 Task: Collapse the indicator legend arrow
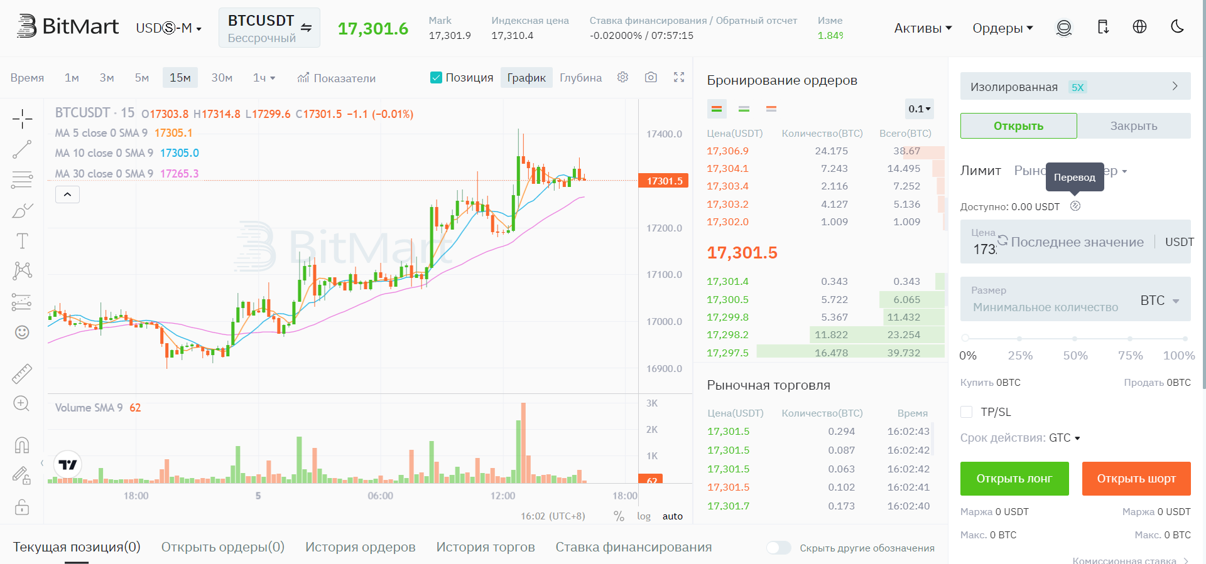click(x=67, y=194)
